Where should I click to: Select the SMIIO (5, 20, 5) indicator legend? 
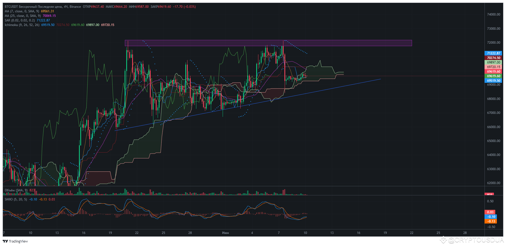tap(16, 199)
